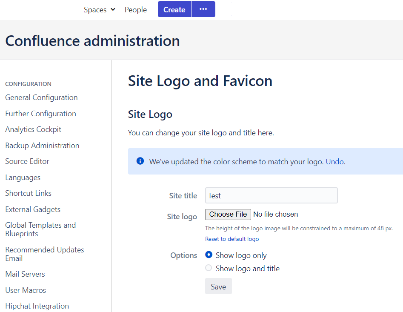
Task: Save the site logo settings
Action: coord(218,286)
